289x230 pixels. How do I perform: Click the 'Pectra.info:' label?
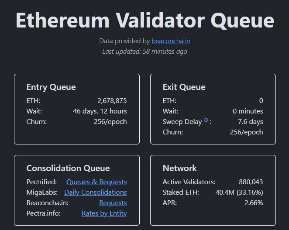coord(43,213)
